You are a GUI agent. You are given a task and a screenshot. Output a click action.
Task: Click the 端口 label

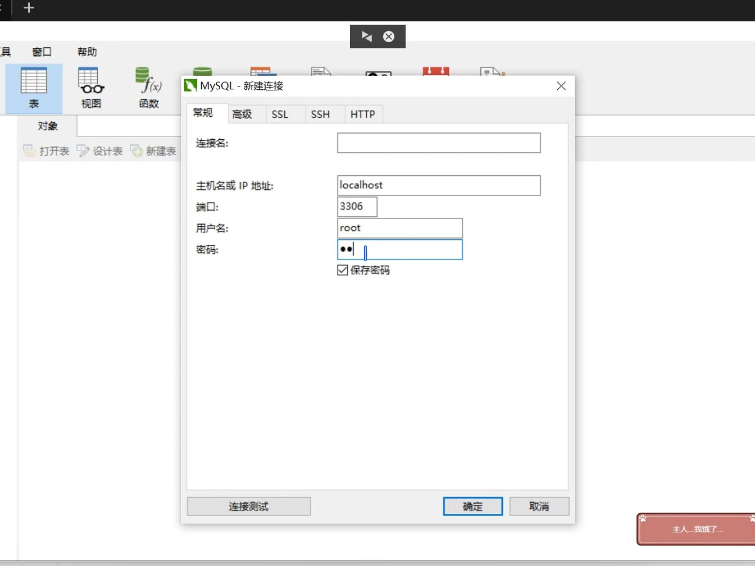[207, 207]
